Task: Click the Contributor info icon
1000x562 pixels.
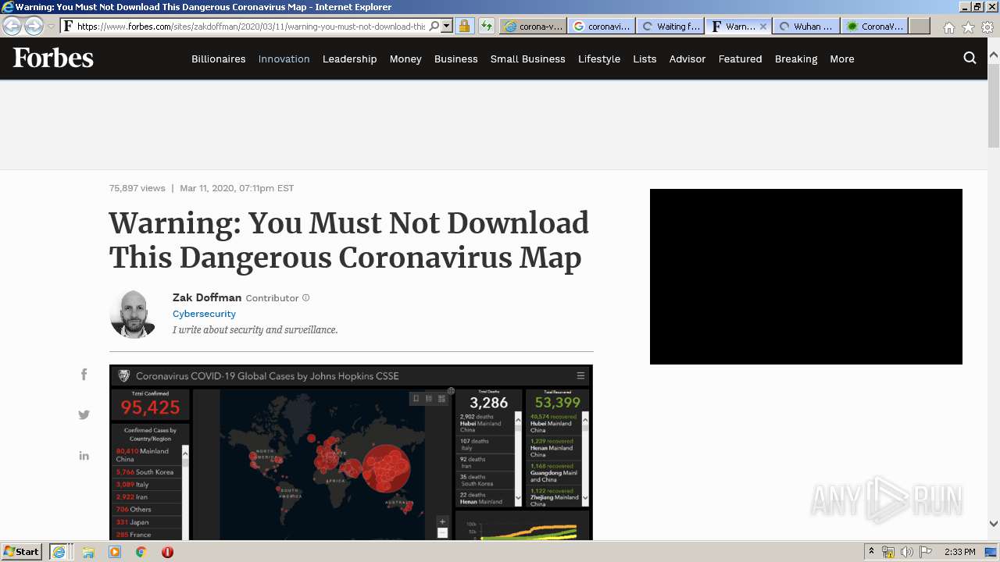Action: [x=305, y=297]
